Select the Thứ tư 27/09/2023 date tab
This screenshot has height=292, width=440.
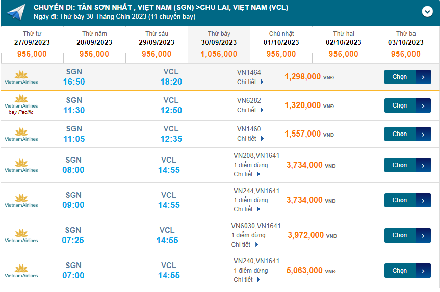(x=32, y=44)
